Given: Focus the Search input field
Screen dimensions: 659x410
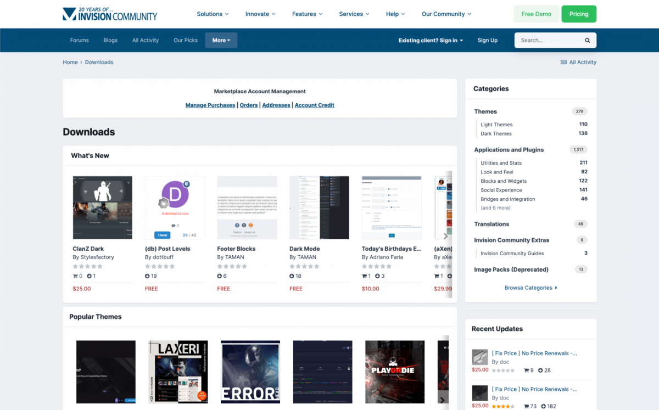Looking at the screenshot, I should tap(550, 40).
